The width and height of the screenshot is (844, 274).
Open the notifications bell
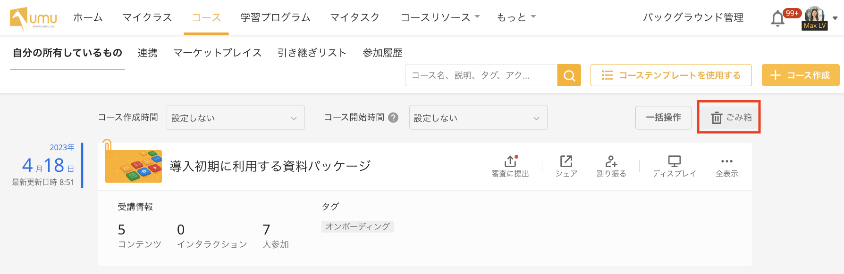click(x=777, y=19)
